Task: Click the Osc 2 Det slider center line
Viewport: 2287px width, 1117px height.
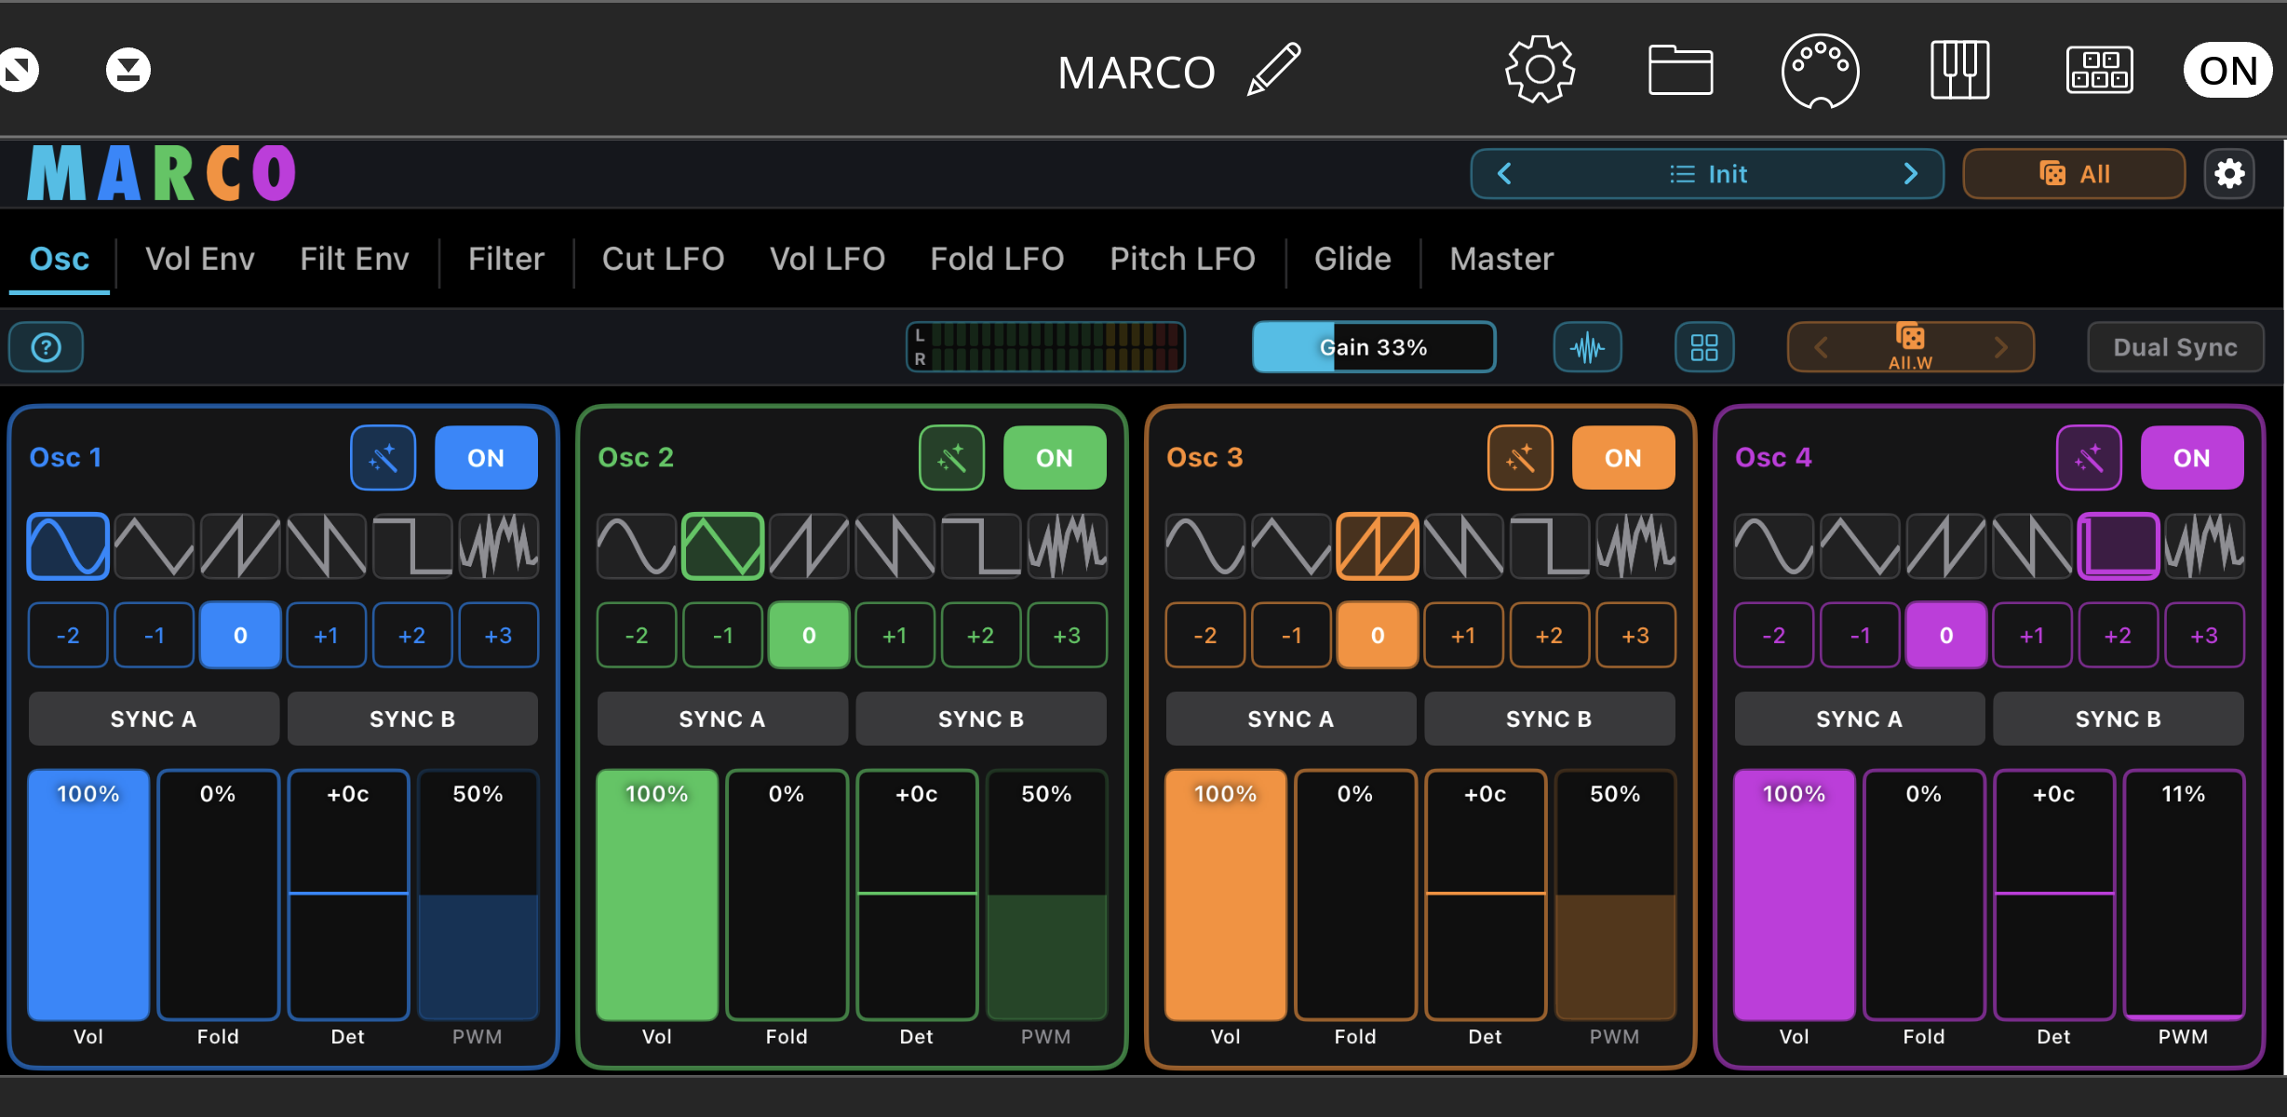Action: tap(917, 893)
